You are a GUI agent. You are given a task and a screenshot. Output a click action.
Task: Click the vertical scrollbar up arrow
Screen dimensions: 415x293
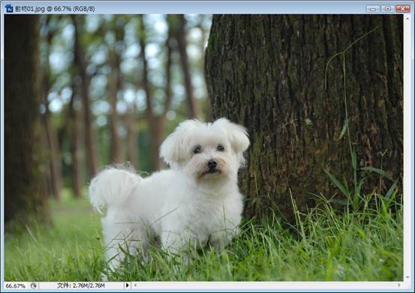pyautogui.click(x=407, y=18)
